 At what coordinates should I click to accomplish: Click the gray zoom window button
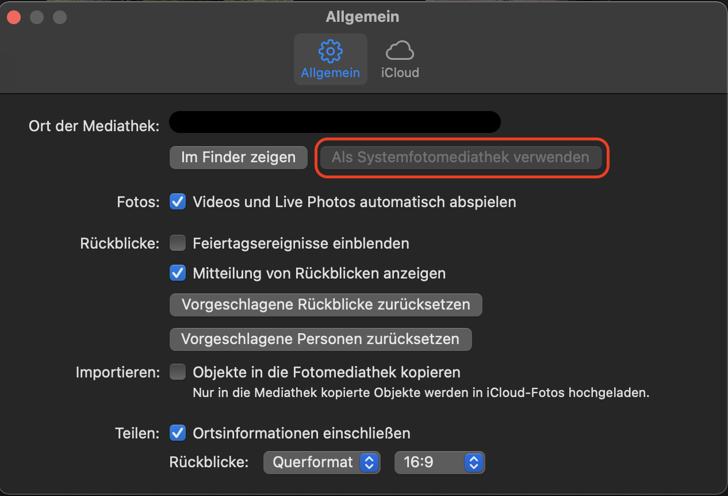coord(60,17)
